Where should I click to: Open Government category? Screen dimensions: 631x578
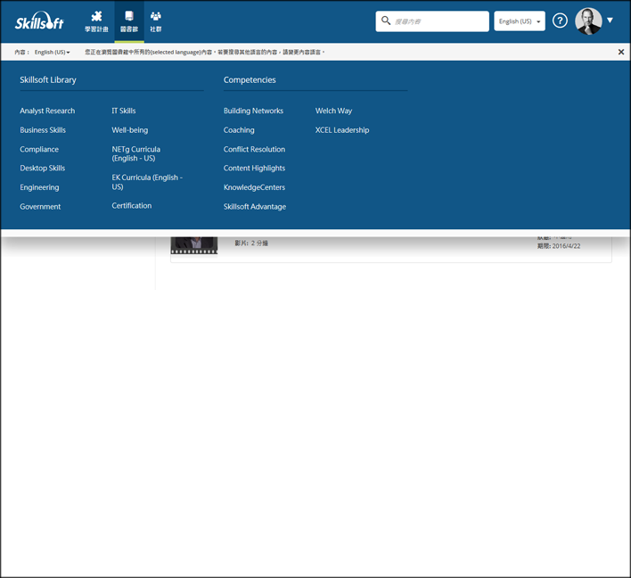point(40,207)
